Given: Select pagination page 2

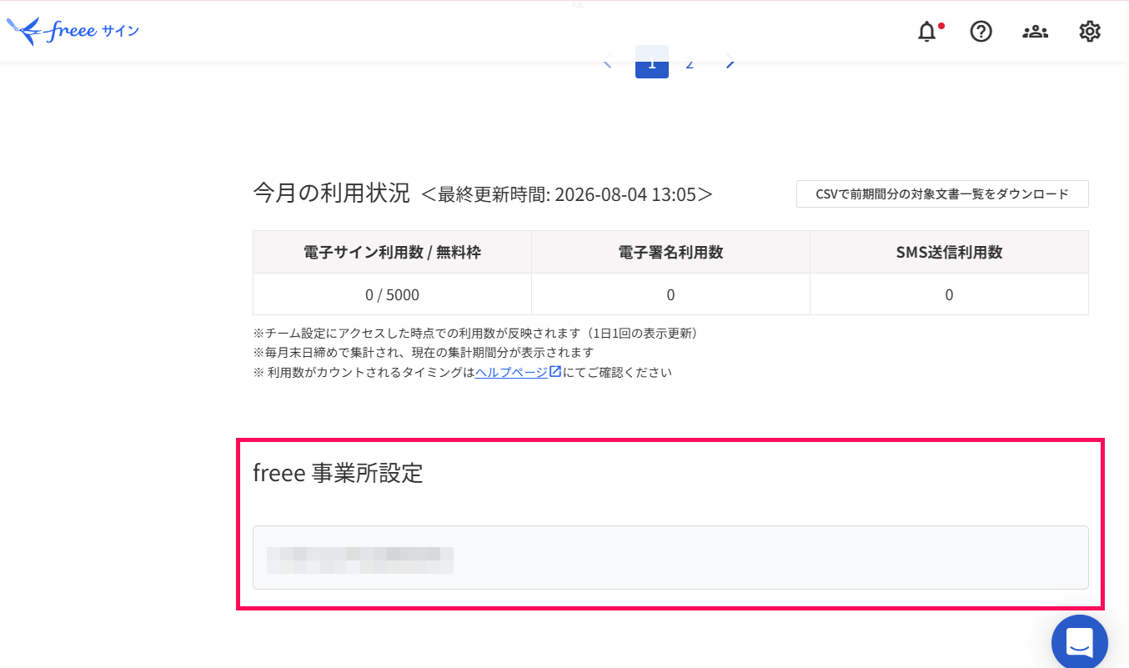Looking at the screenshot, I should pyautogui.click(x=690, y=63).
